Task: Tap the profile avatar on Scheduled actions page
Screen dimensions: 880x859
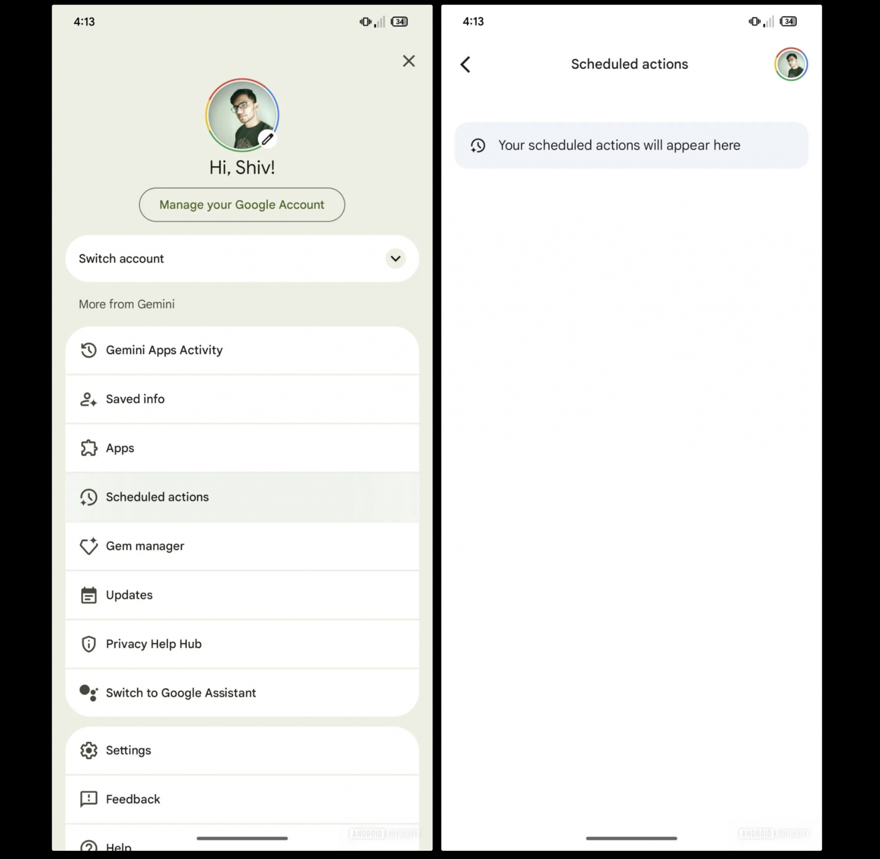Action: tap(791, 64)
